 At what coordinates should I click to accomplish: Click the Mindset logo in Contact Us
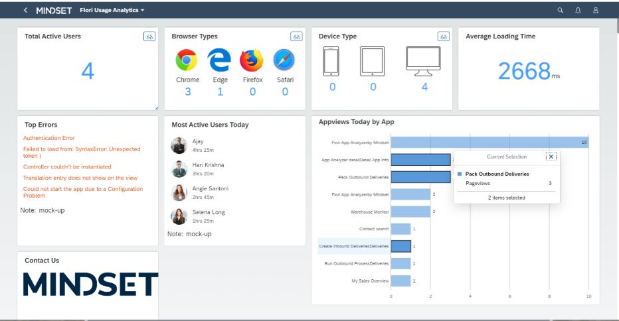tap(90, 284)
